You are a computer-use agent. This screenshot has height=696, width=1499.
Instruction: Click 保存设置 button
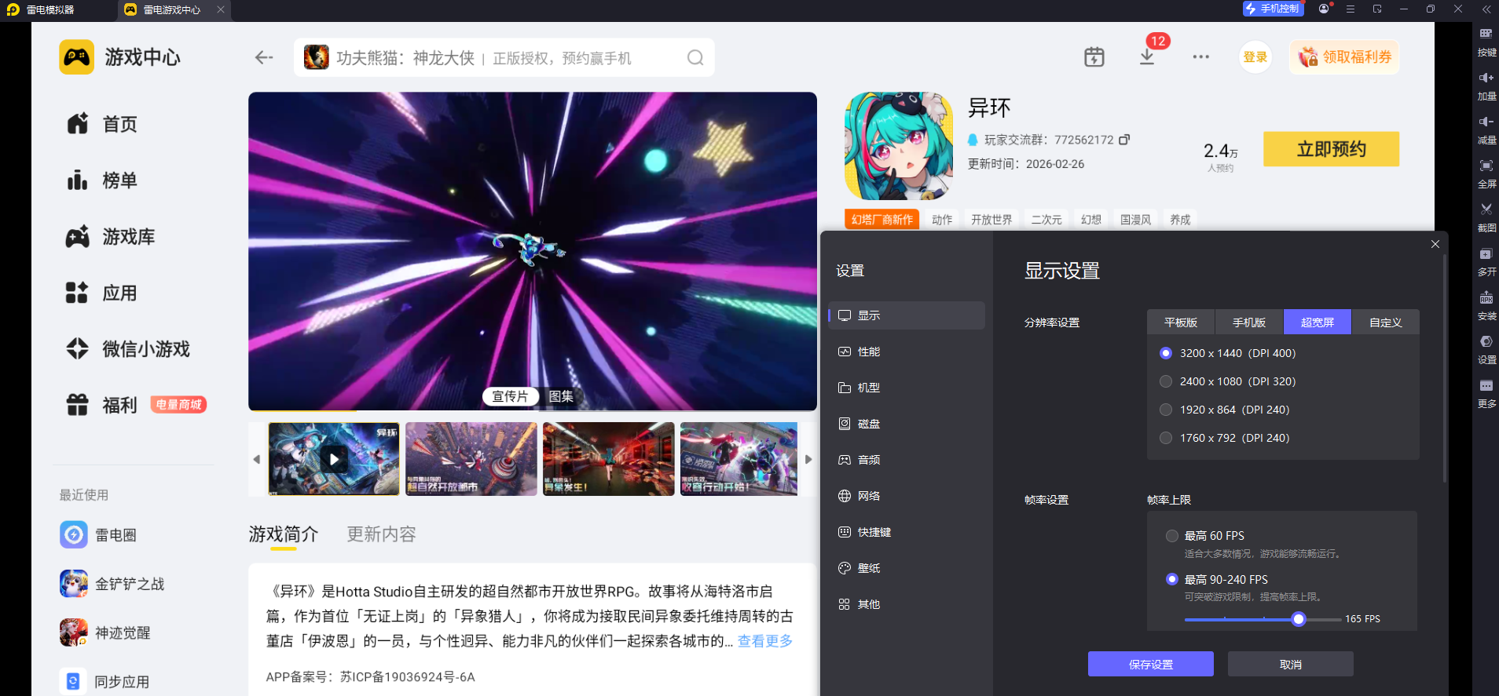[1151, 664]
